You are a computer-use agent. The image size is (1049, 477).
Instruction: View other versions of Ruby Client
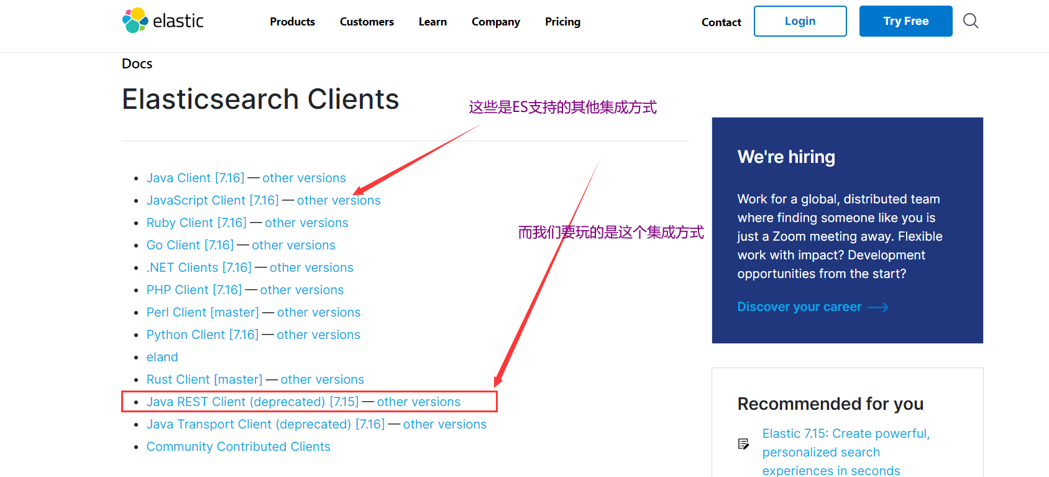306,223
